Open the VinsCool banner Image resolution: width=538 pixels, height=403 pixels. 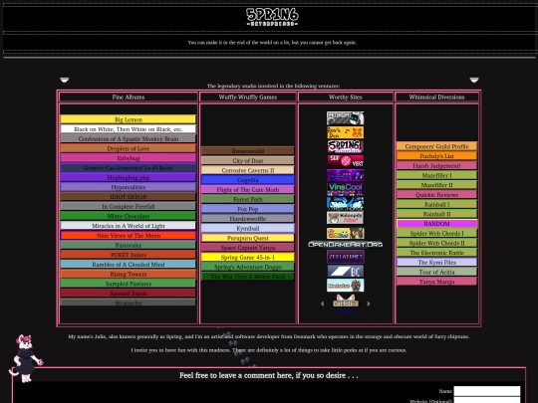click(345, 189)
